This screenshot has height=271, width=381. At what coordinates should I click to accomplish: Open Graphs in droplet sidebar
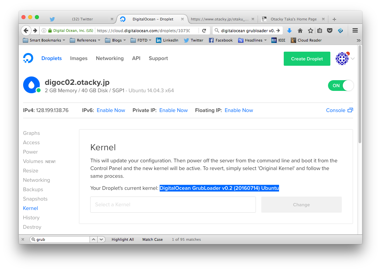[32, 133]
